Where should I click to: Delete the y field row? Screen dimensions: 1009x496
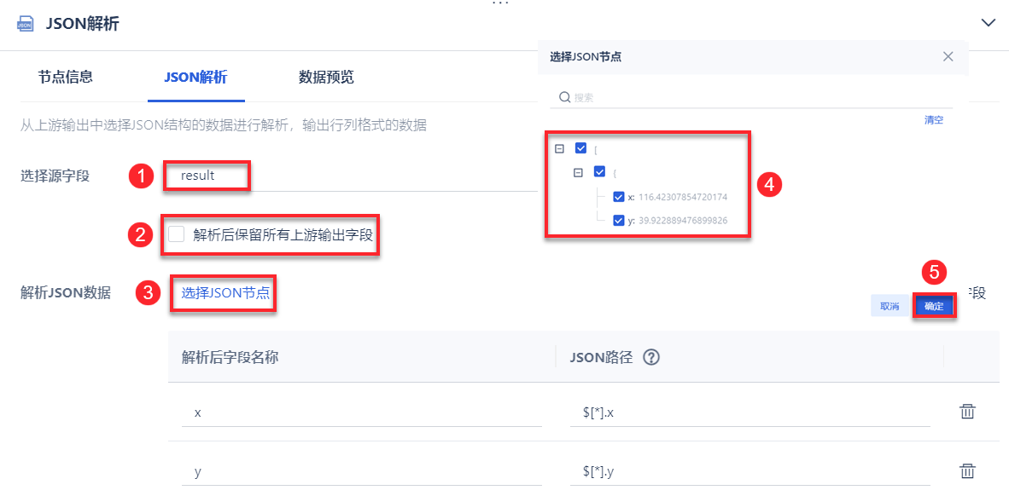(x=967, y=470)
